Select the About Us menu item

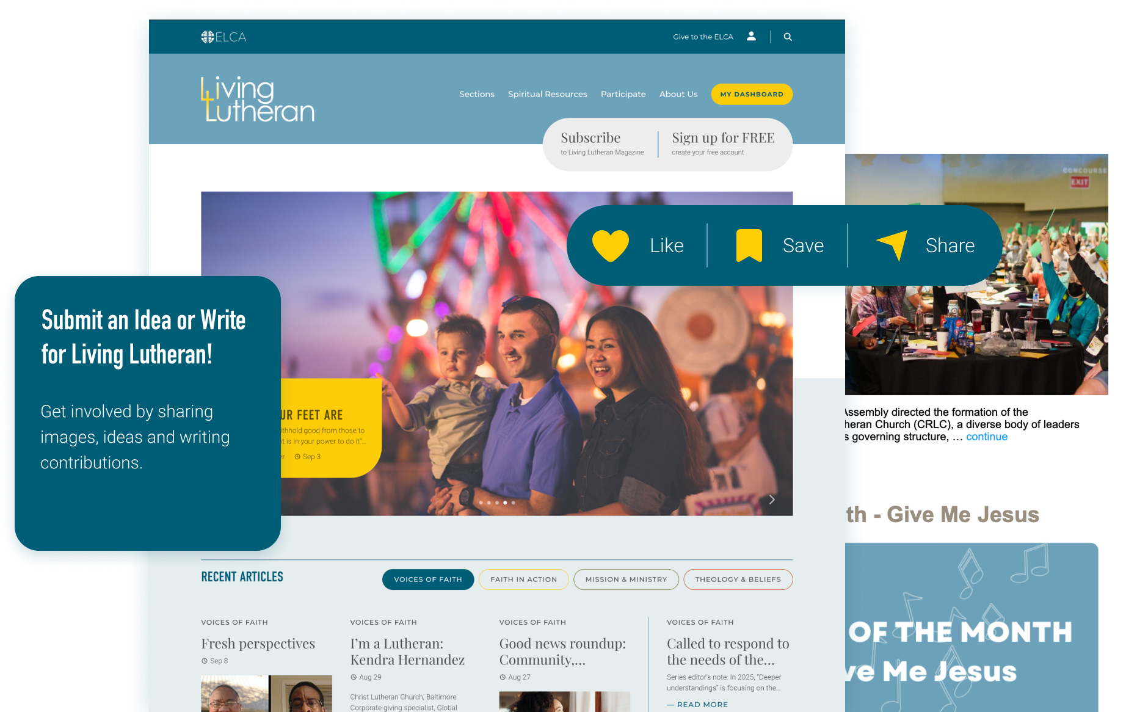pyautogui.click(x=678, y=94)
